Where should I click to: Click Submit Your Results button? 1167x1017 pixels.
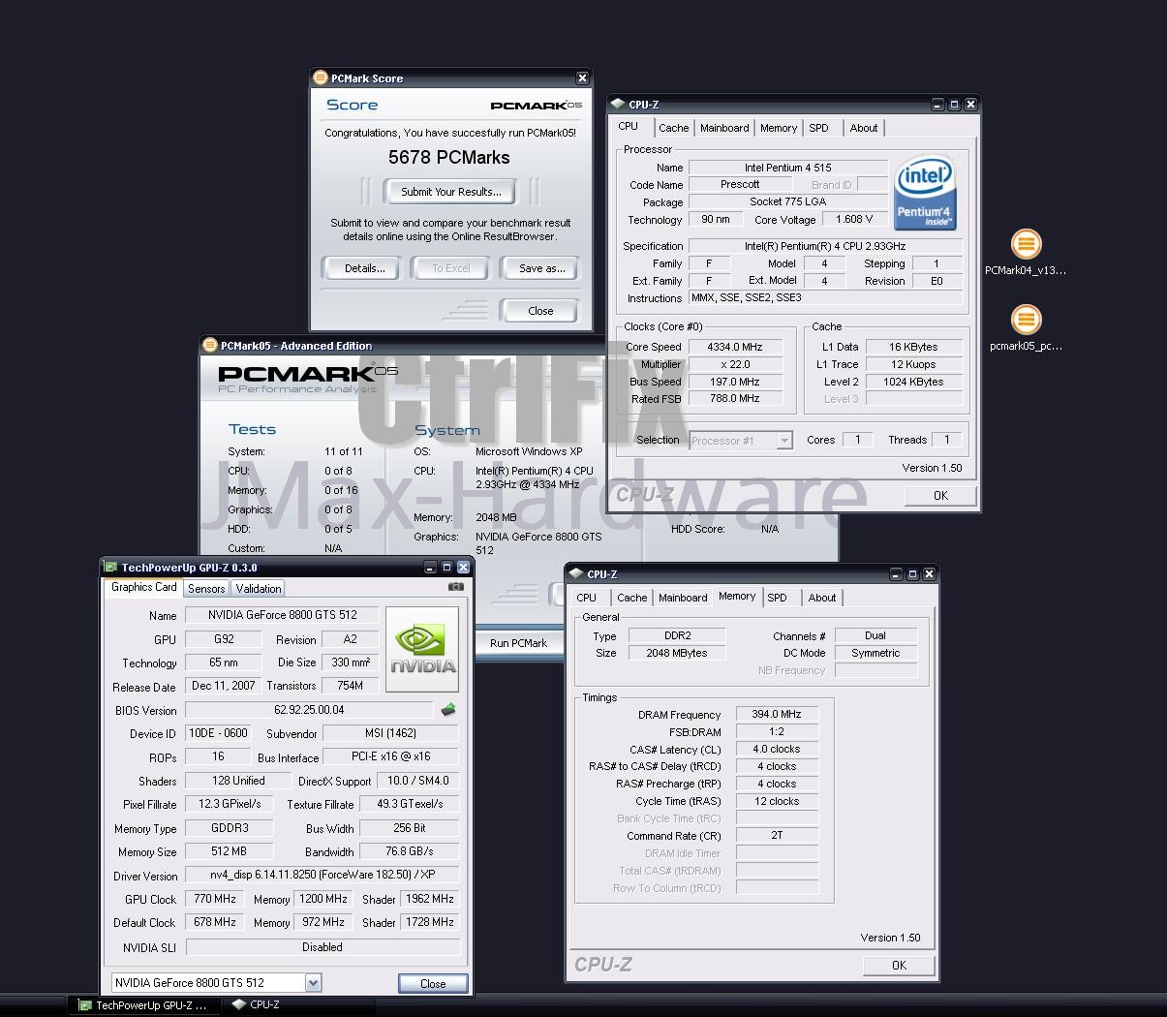451,192
